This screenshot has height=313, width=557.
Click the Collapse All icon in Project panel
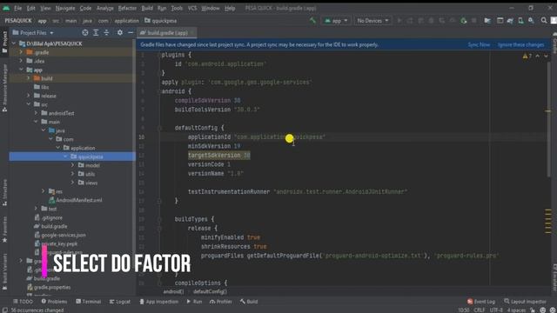[106, 33]
